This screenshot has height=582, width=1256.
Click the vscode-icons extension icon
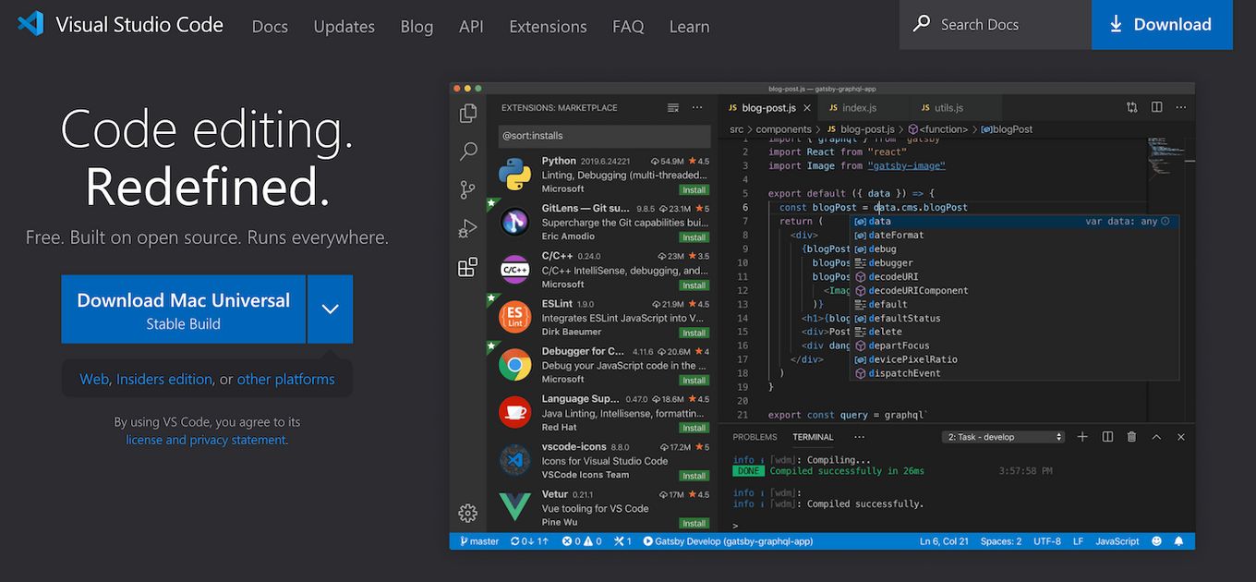pyautogui.click(x=514, y=460)
